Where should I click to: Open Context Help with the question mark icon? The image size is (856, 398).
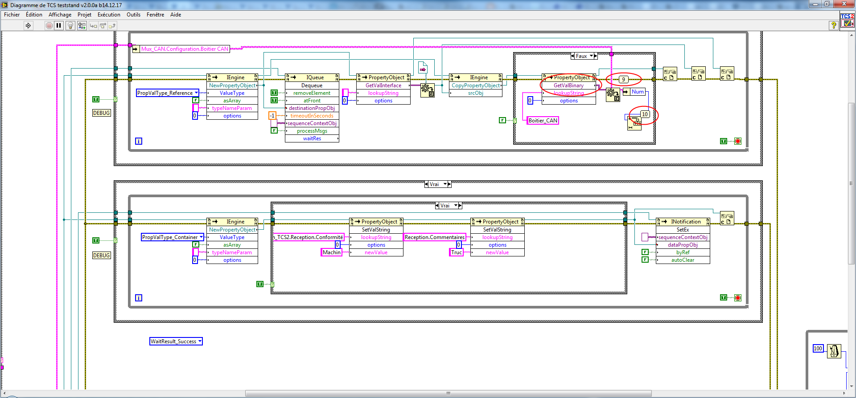coord(833,25)
